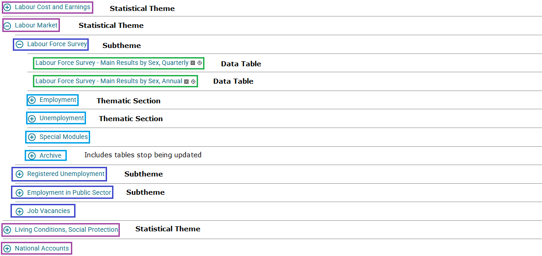Click clock icon beside Annual results link
Screen dimensions: 542x256
[193, 81]
